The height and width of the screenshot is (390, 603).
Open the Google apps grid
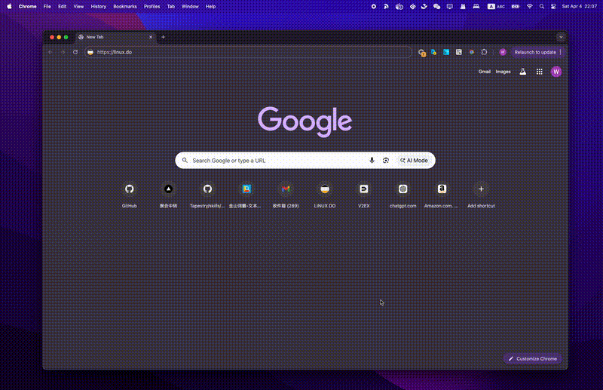pyautogui.click(x=540, y=72)
